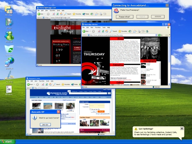Tick the Remember Me checkbox on Myspace
192x144 pixels.
(x=90, y=109)
